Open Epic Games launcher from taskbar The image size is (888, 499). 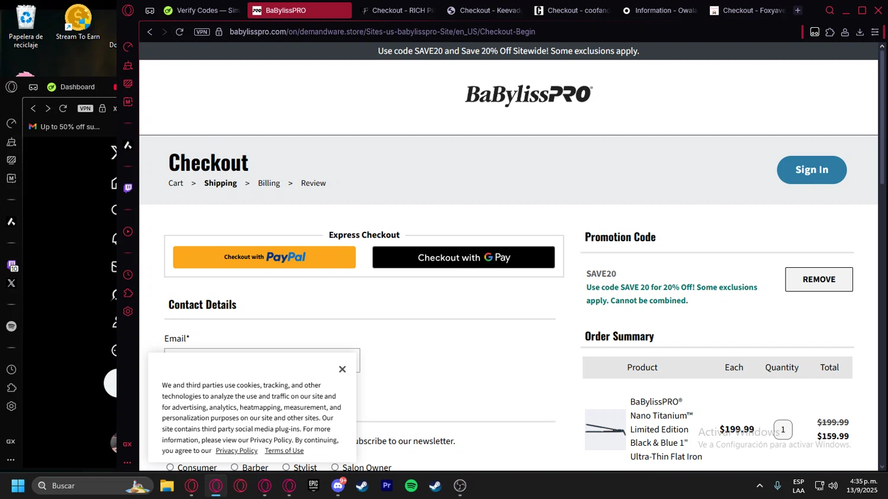click(x=314, y=486)
